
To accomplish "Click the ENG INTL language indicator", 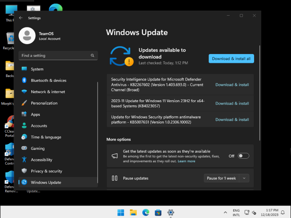I will (x=236, y=212).
